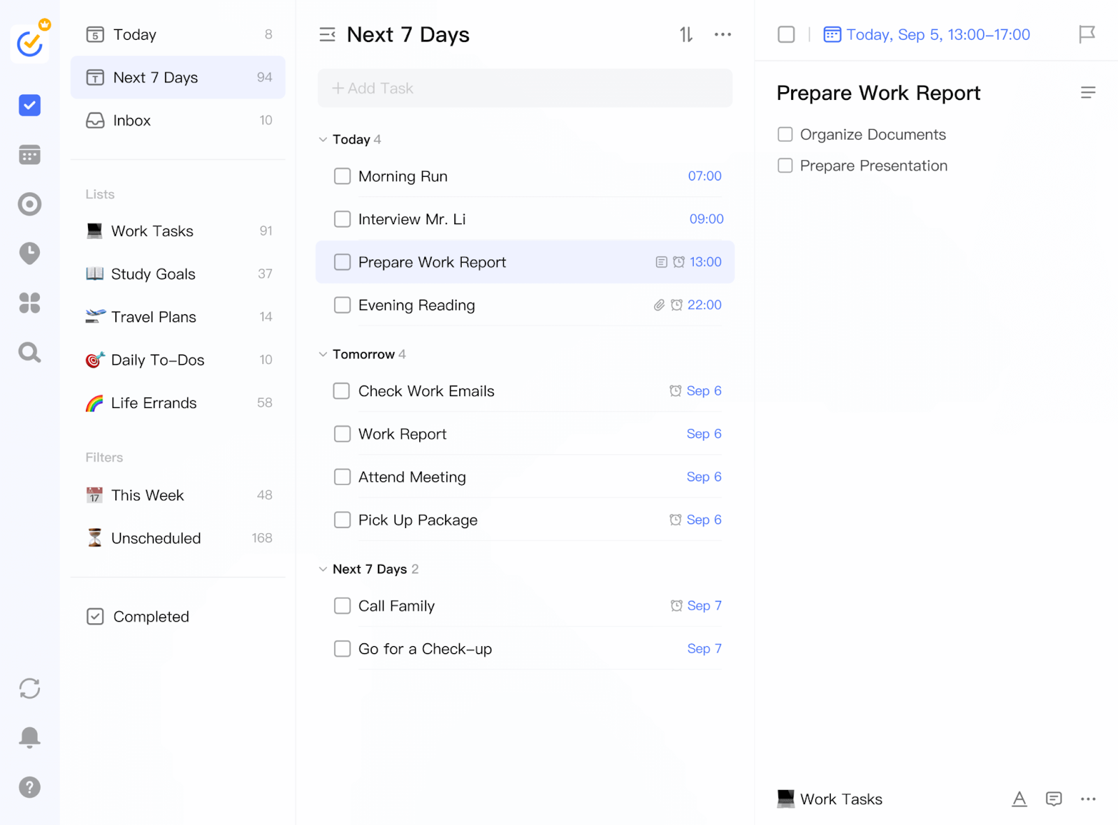Open the Eisenhower Matrix grid icon

tap(29, 303)
